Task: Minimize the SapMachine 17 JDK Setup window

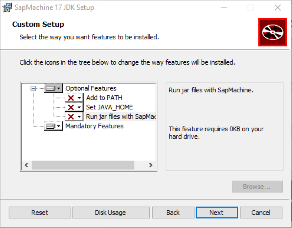Action: (224, 8)
